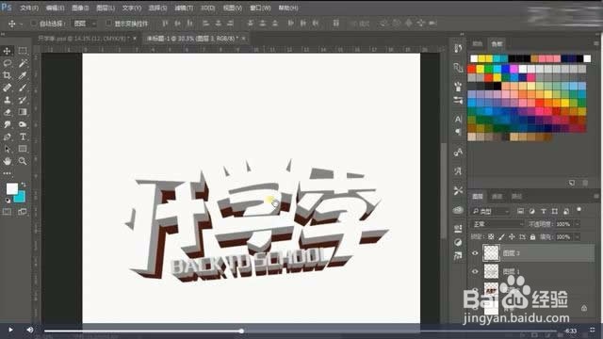Click the screen mode button in toolbar
The image size is (603, 339).
click(x=23, y=212)
